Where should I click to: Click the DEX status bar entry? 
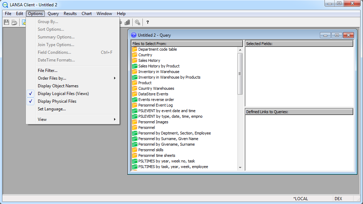point(338,199)
